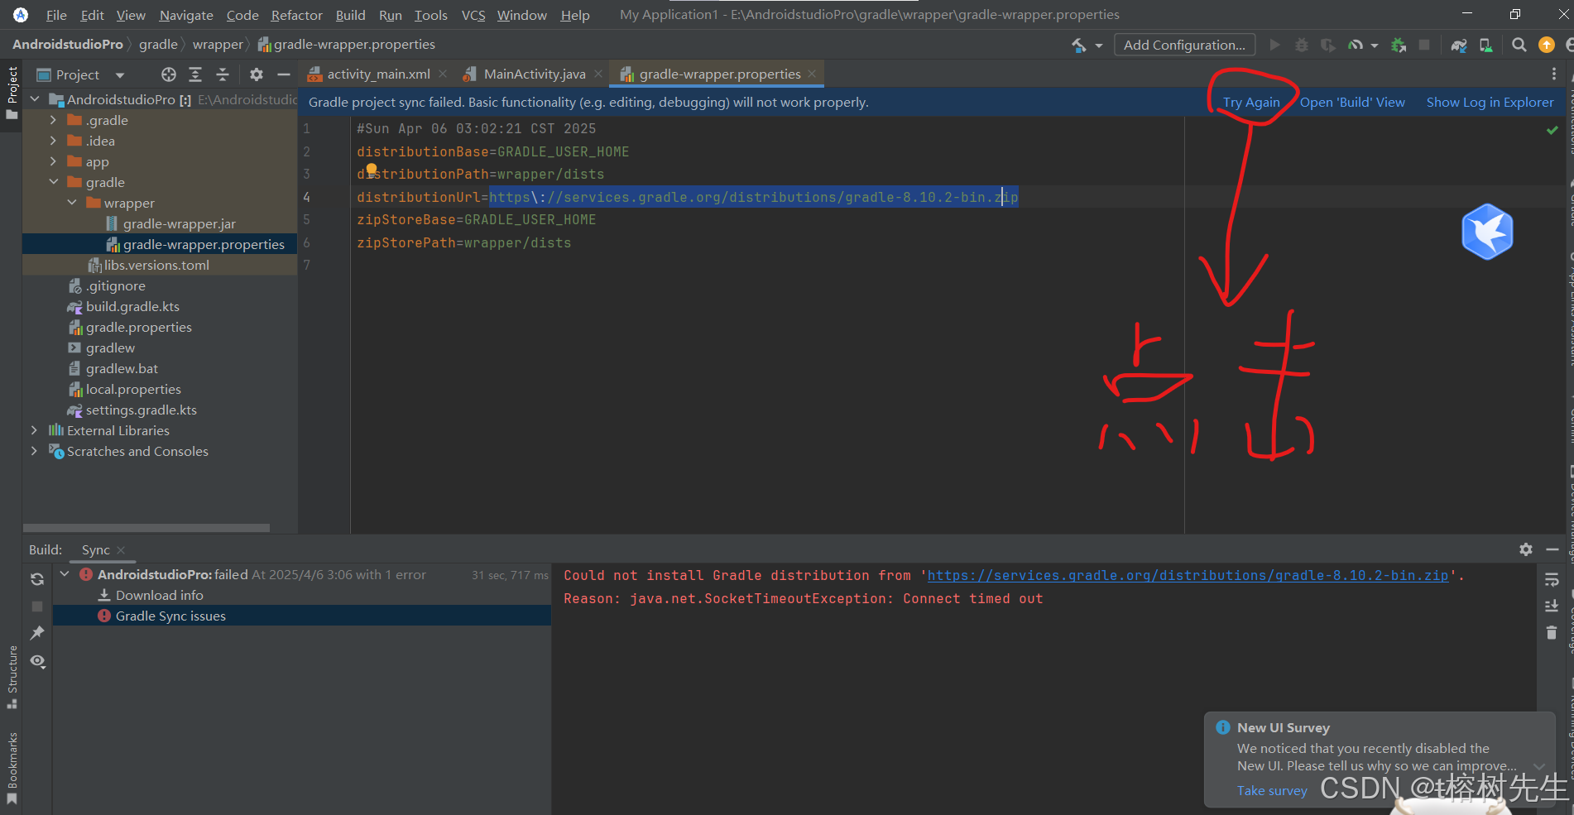Viewport: 1574px width, 815px height.
Task: Click Sync Project with Gradle Files elephant icon
Action: pyautogui.click(x=1459, y=45)
